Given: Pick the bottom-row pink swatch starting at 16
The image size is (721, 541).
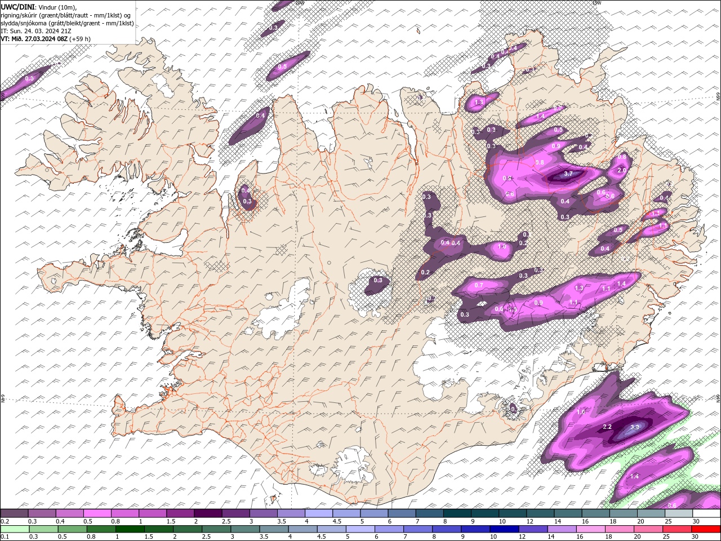Looking at the screenshot, I should point(590,529).
